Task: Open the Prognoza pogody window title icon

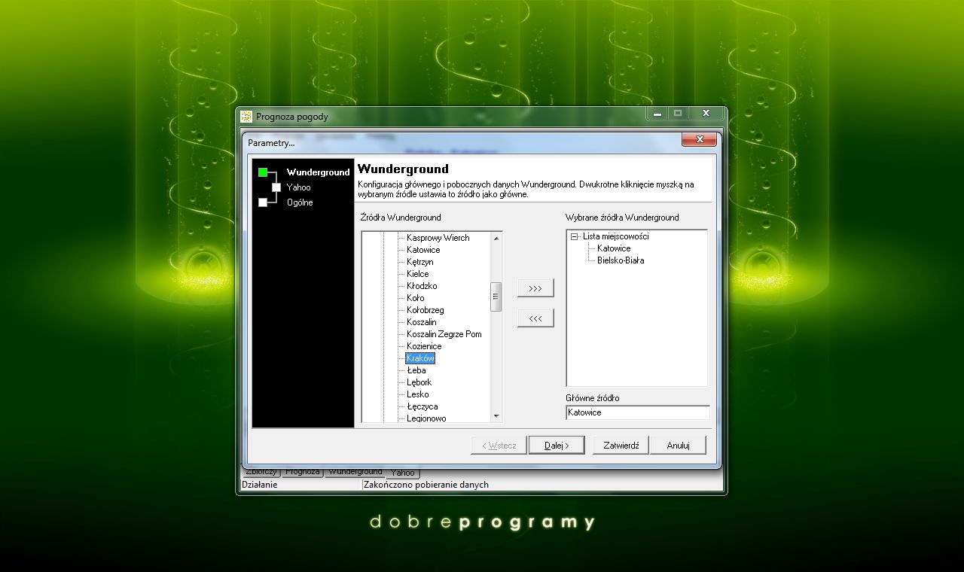Action: pos(246,117)
